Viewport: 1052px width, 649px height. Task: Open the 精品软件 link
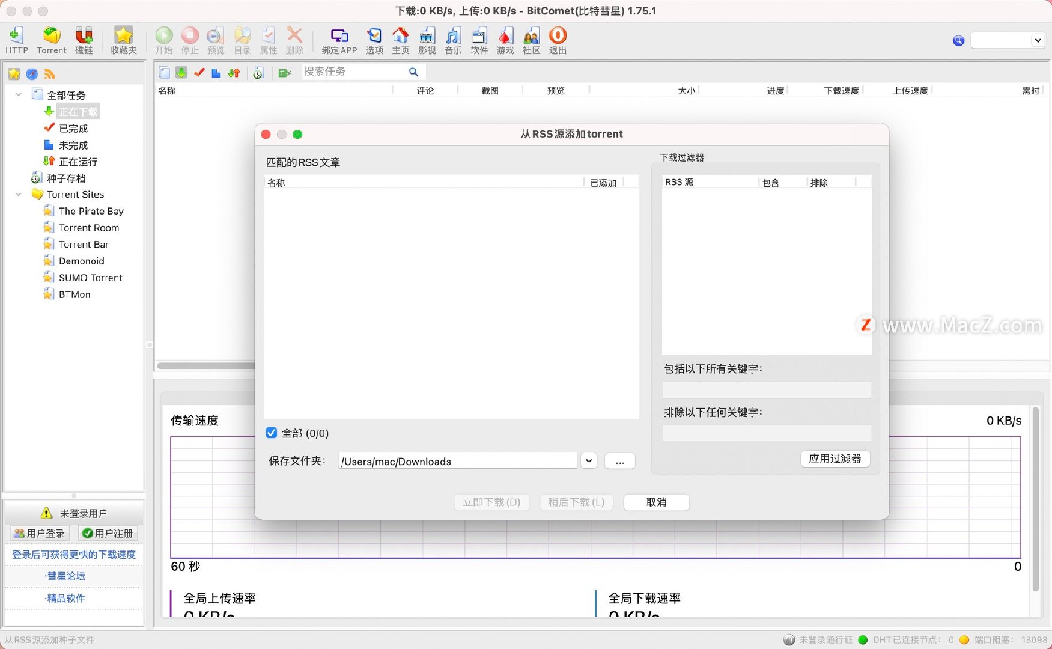(65, 598)
